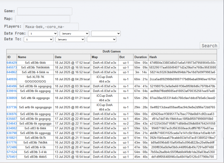Select game name '5x5 XLTB 7K GOGOGOGOG'
This screenshot has height=163, width=224.
35,79
